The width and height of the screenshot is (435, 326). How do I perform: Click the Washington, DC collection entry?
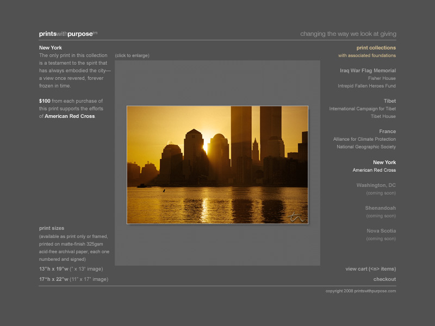(x=376, y=185)
